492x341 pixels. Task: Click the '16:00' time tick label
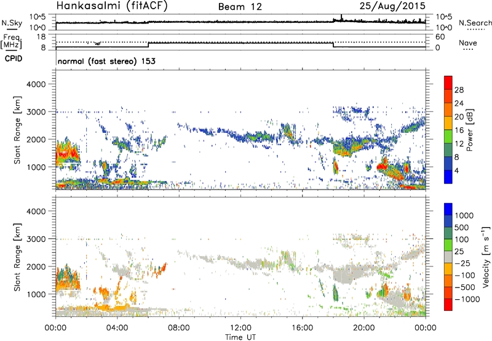302,328
